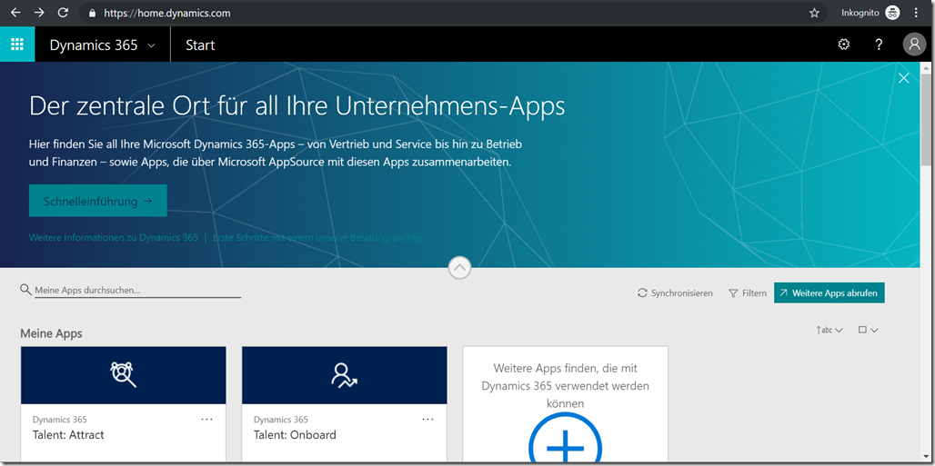Collapse the banner with the up chevron

pyautogui.click(x=459, y=268)
